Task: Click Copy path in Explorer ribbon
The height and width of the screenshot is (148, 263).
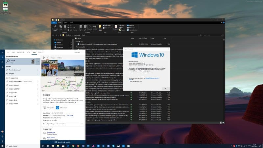Action: pos(71,28)
